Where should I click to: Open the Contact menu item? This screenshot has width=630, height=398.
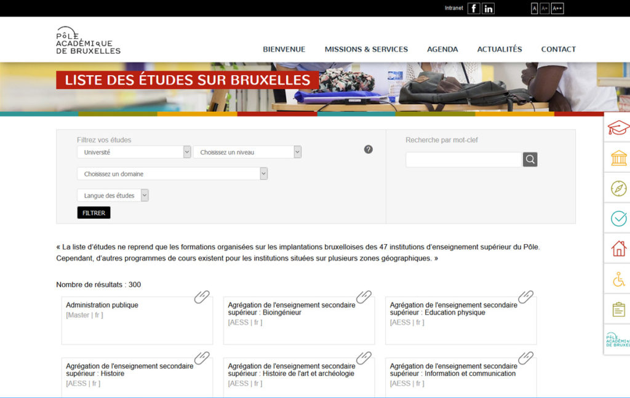(559, 49)
